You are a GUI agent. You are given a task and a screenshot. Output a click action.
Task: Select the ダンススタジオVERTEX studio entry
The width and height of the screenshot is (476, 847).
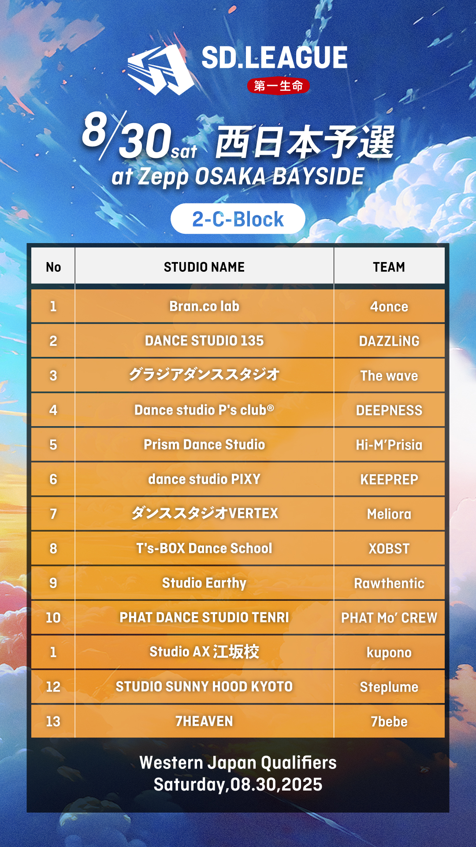(204, 513)
